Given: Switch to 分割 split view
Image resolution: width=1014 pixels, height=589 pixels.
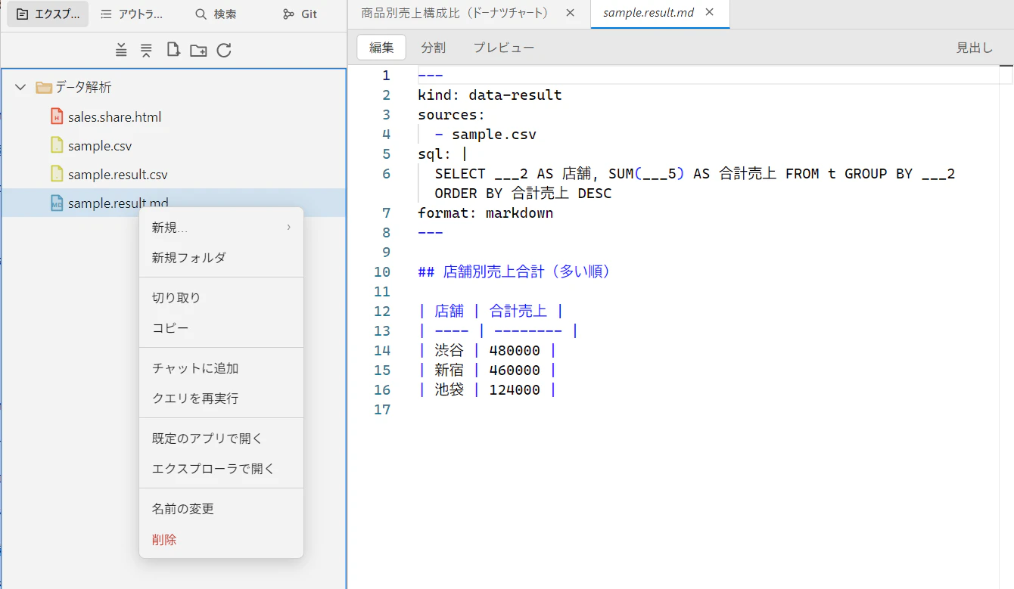Looking at the screenshot, I should 434,48.
